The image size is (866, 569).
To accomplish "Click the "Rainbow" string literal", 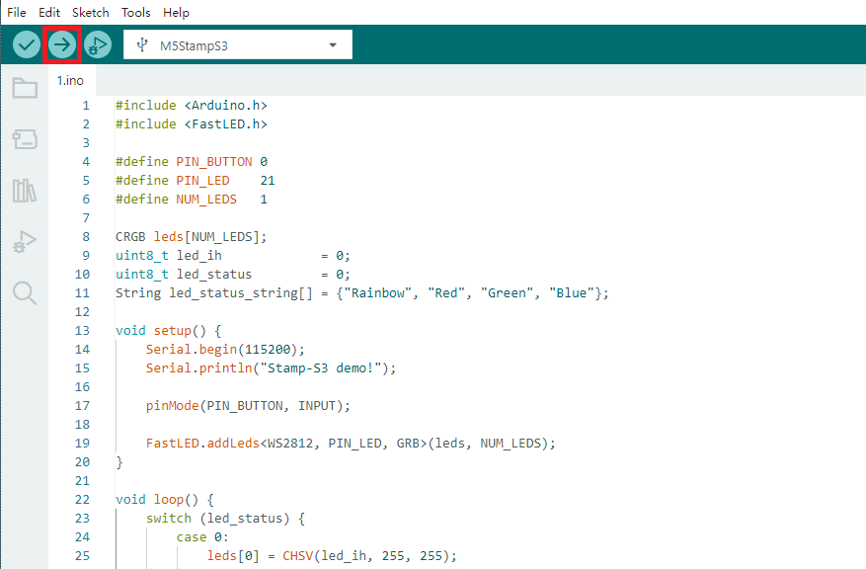I will point(378,292).
